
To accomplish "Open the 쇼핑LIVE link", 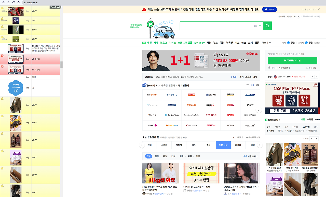I will coord(187,43).
